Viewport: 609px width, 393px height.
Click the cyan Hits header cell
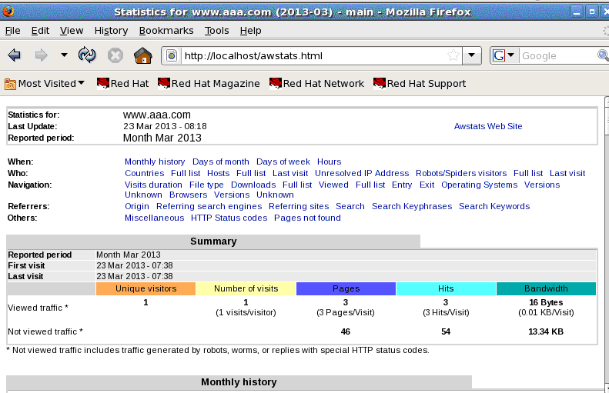(x=446, y=288)
